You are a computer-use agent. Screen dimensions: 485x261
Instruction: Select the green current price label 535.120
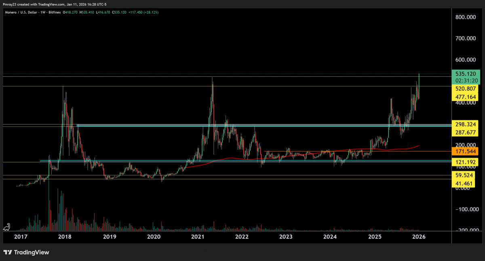click(x=465, y=74)
